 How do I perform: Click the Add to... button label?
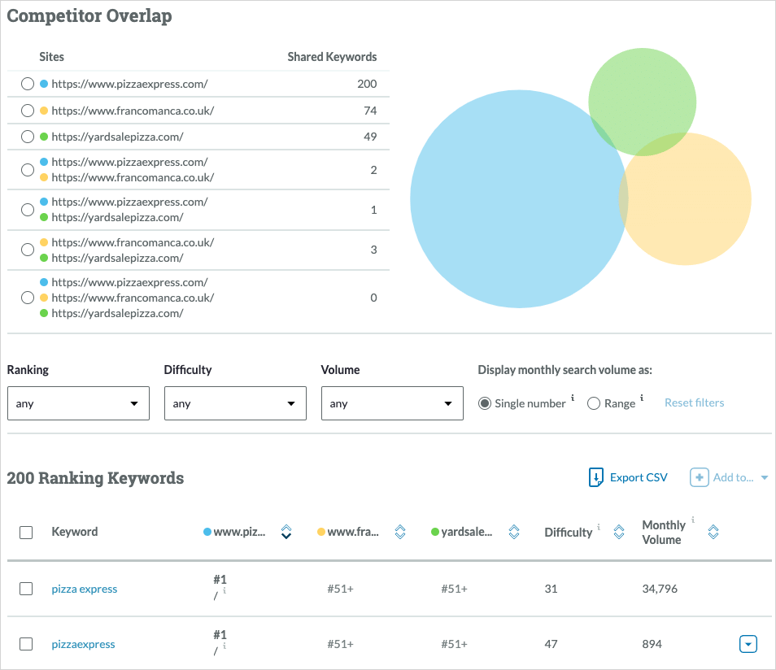point(733,477)
